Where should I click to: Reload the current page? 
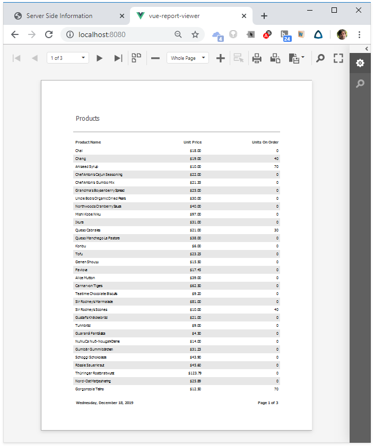click(49, 34)
